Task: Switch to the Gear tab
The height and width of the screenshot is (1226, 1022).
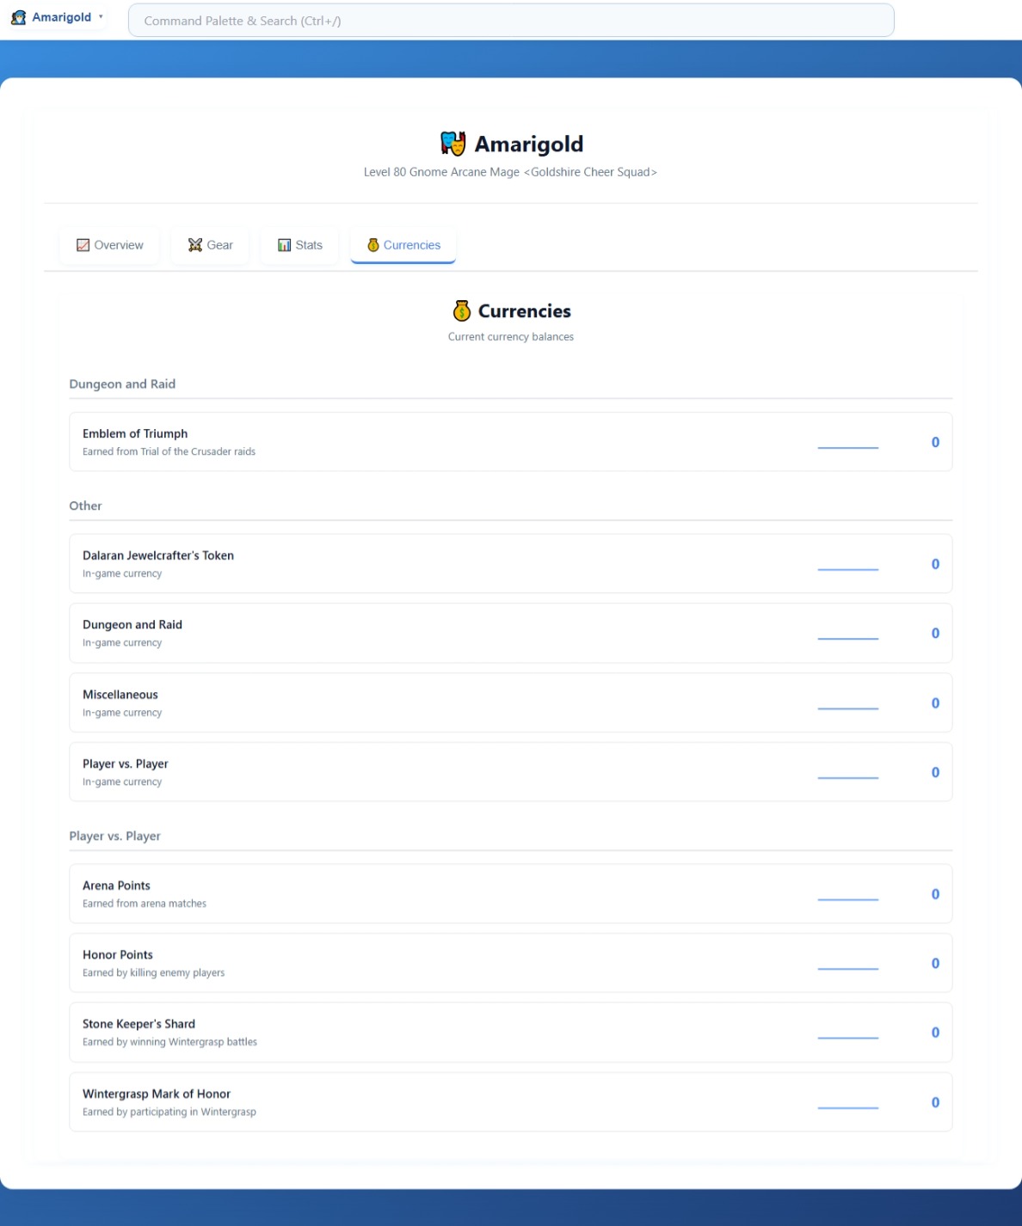Action: click(211, 245)
